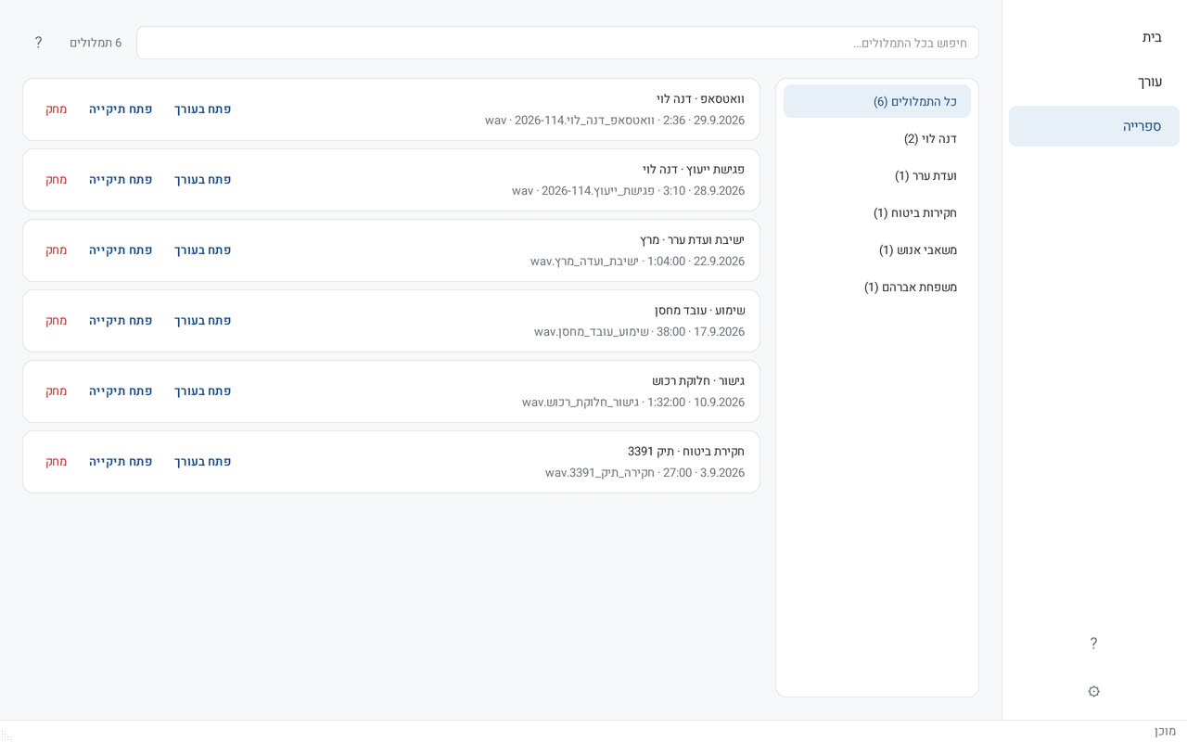This screenshot has width=1187, height=742.
Task: Open ישיבת ועדת ערר · מרץ in editor
Action: (203, 250)
